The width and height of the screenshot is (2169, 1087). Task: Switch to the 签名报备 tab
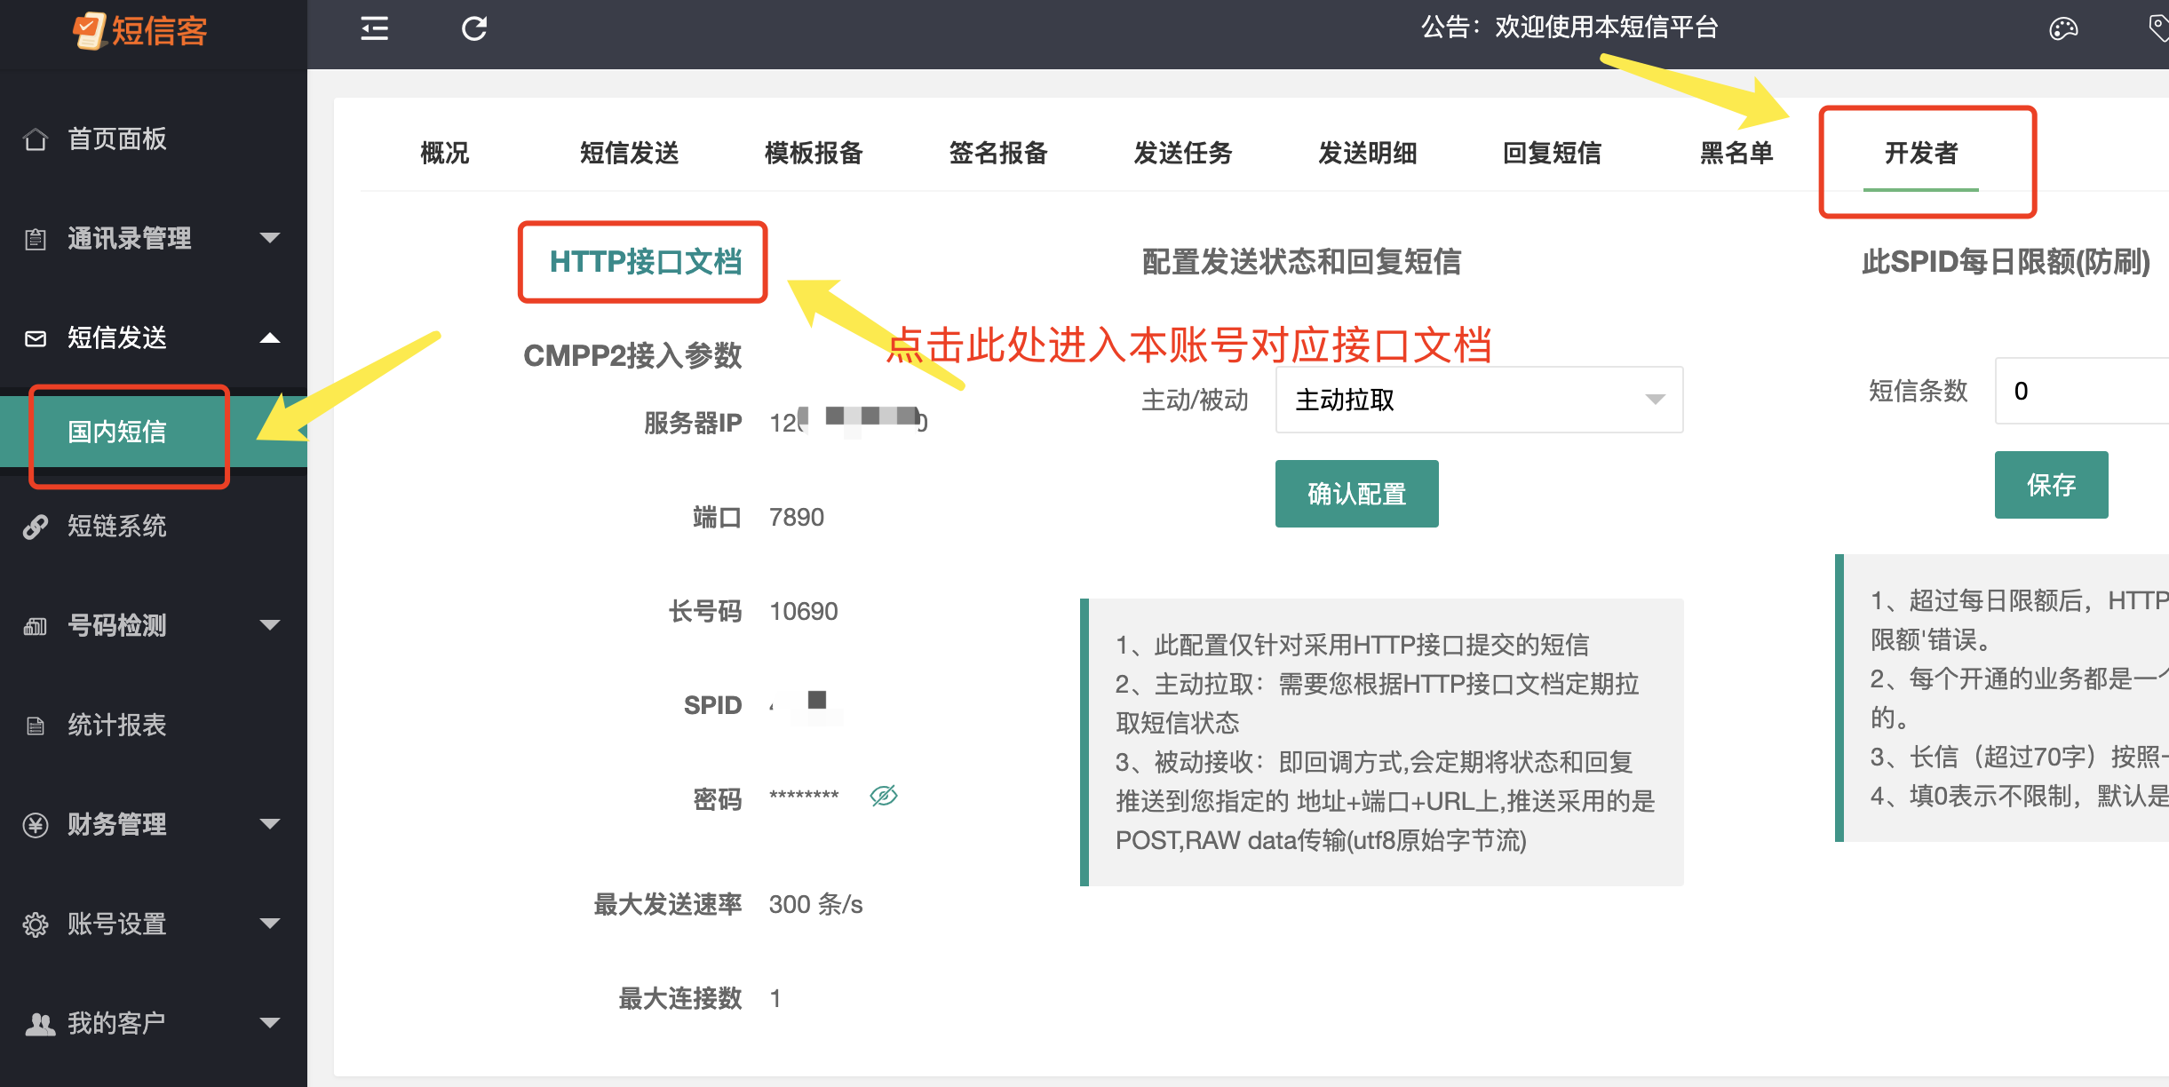pyautogui.click(x=999, y=153)
